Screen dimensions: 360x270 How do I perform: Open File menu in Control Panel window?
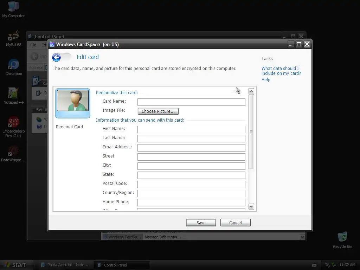[33, 45]
